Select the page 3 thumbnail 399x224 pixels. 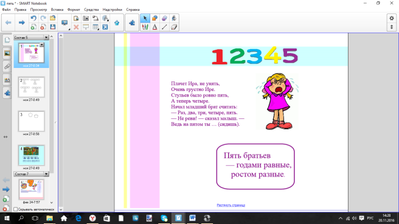(x=31, y=121)
